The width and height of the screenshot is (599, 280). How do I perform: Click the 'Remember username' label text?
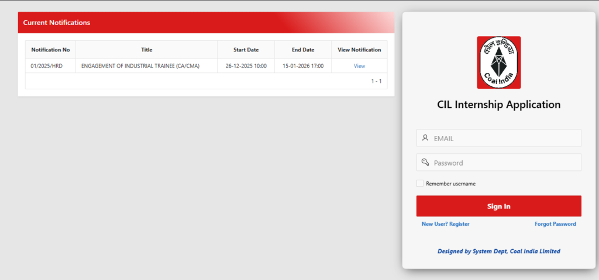(x=450, y=184)
